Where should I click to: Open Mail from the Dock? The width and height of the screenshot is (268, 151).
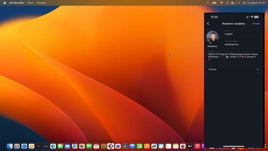tap(67, 146)
